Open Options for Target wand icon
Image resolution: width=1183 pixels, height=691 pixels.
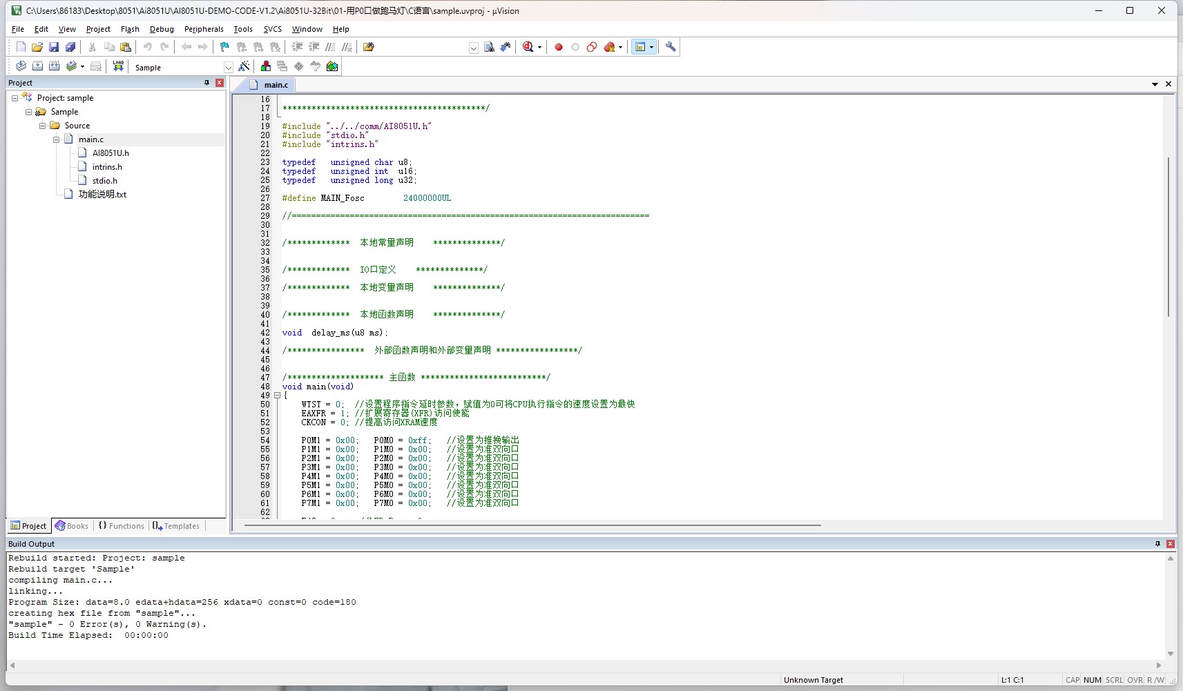[x=244, y=66]
